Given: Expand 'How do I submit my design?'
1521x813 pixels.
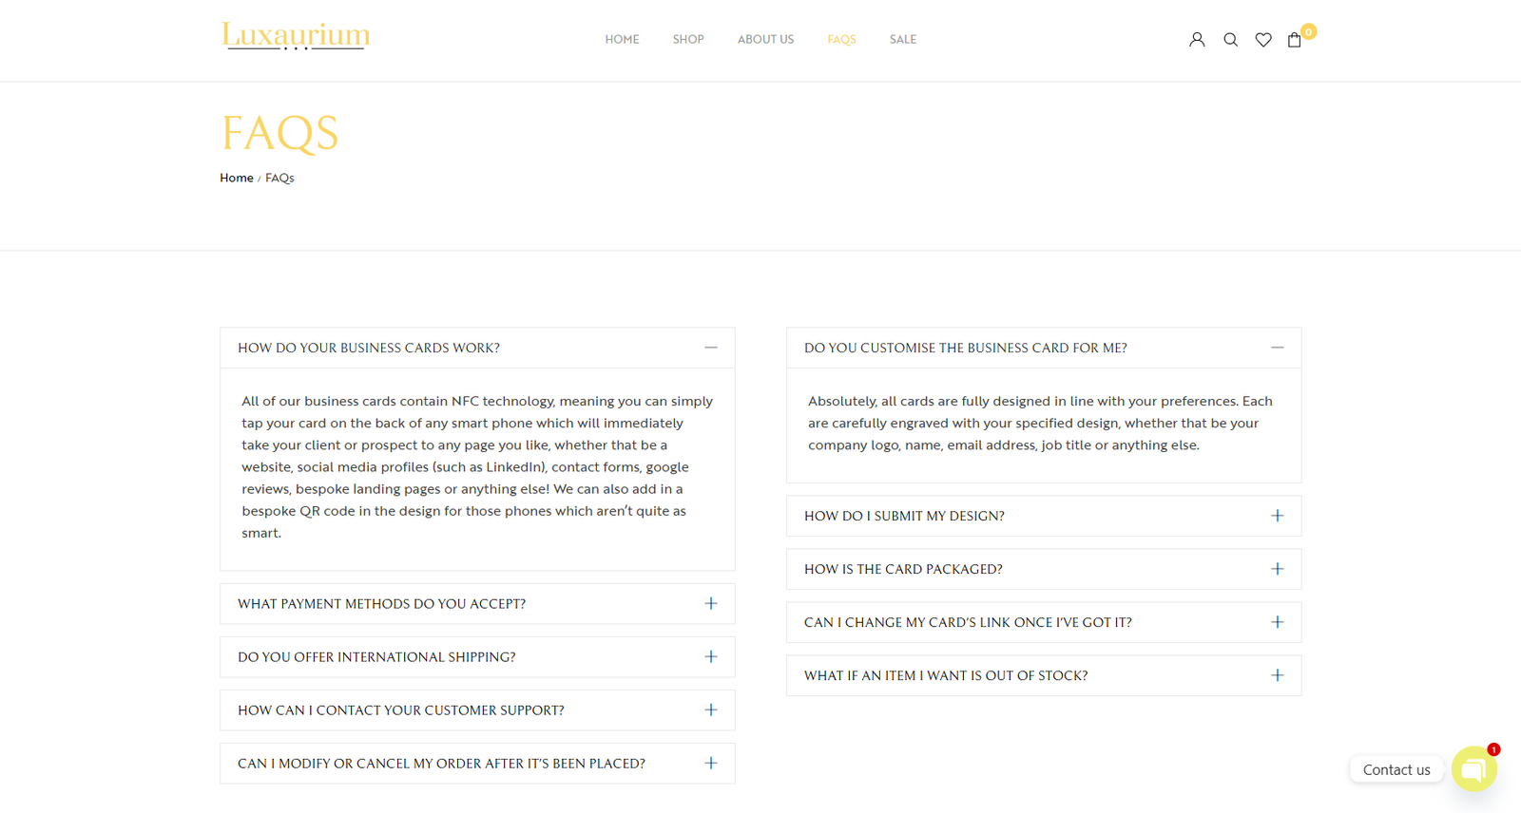Looking at the screenshot, I should coord(1044,516).
